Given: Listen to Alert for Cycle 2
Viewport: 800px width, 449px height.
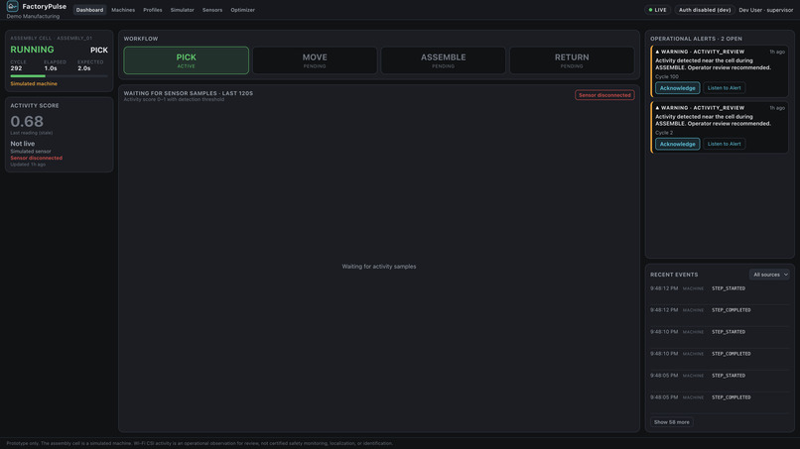Looking at the screenshot, I should pos(724,145).
